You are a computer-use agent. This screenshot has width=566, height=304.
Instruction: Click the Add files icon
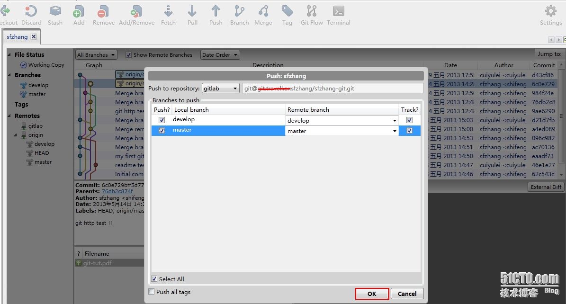(79, 15)
